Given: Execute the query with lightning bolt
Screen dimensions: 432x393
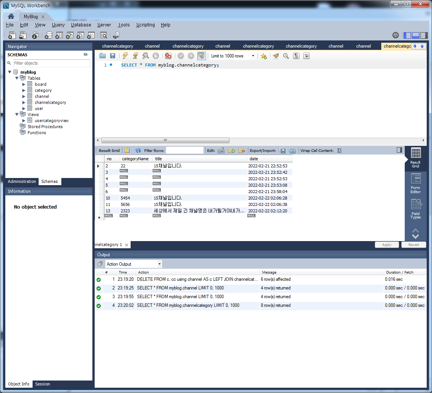Looking at the screenshot, I should pyautogui.click(x=125, y=56).
